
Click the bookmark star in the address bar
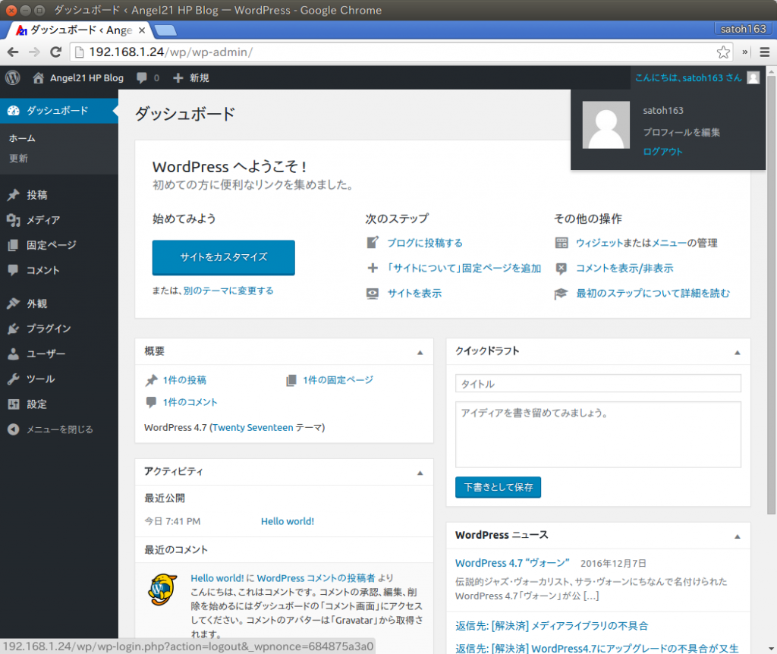[723, 52]
